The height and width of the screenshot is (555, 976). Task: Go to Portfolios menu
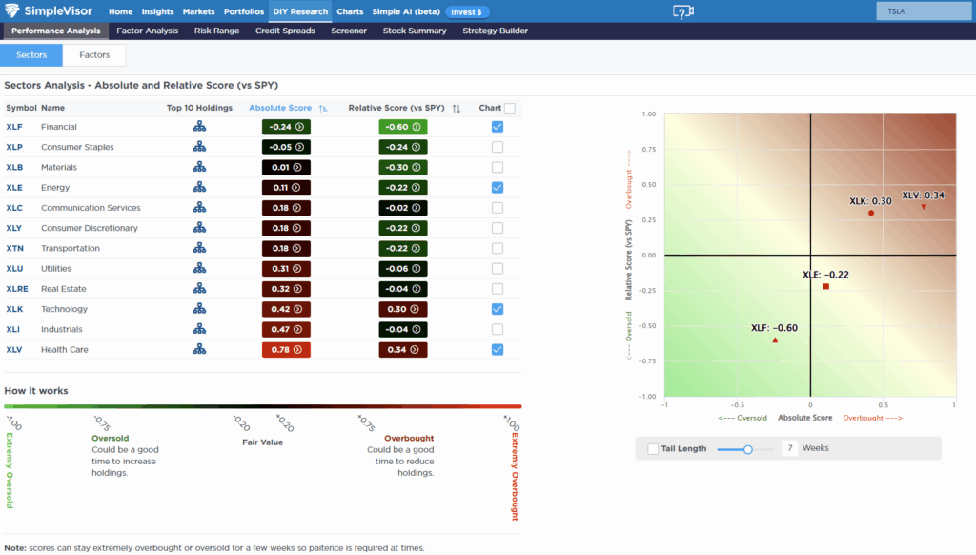[x=243, y=11]
